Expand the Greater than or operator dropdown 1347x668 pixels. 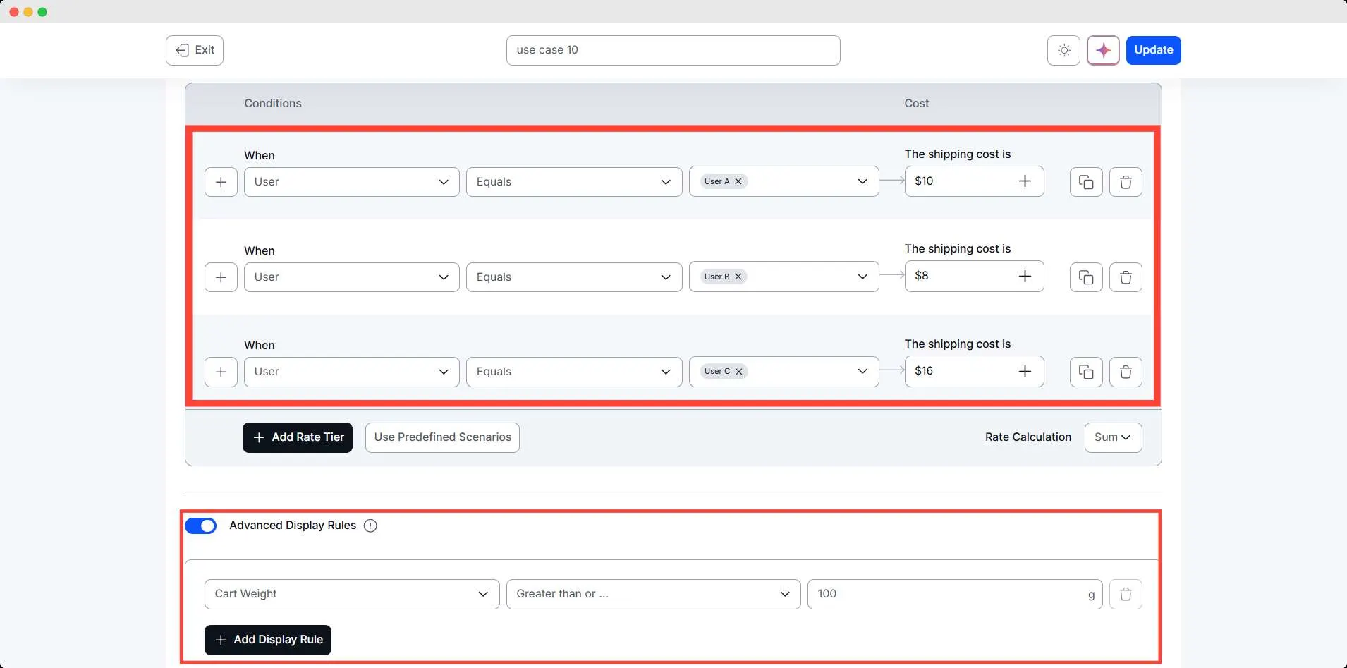tap(653, 594)
